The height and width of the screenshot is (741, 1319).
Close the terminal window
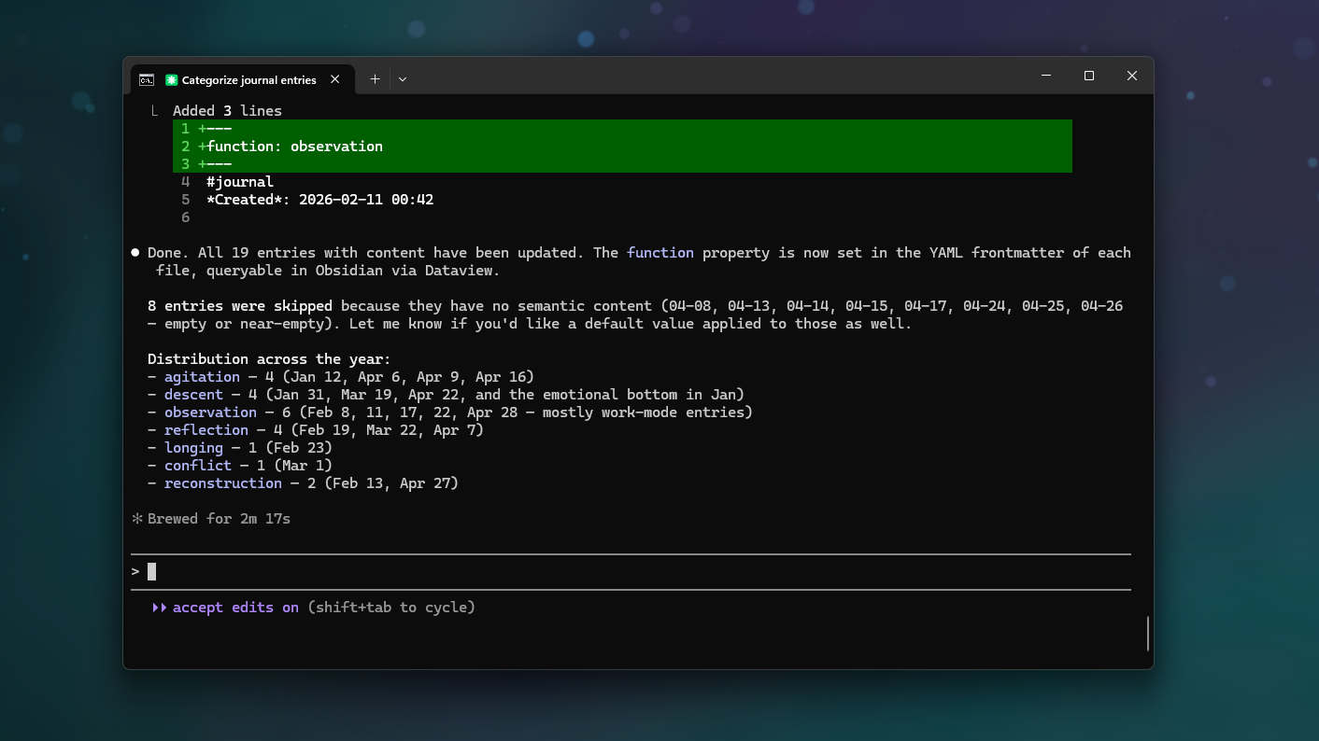pyautogui.click(x=1132, y=76)
